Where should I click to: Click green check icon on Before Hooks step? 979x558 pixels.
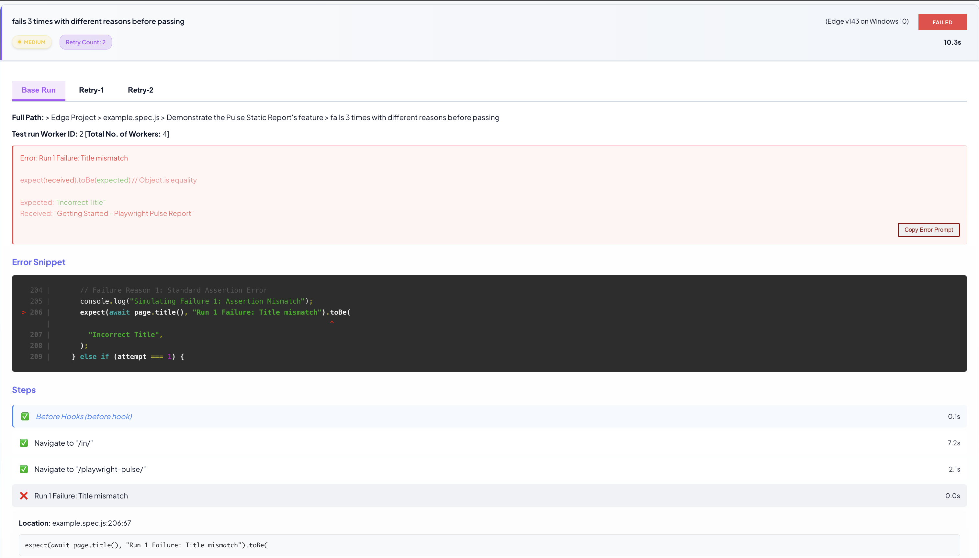coord(25,417)
